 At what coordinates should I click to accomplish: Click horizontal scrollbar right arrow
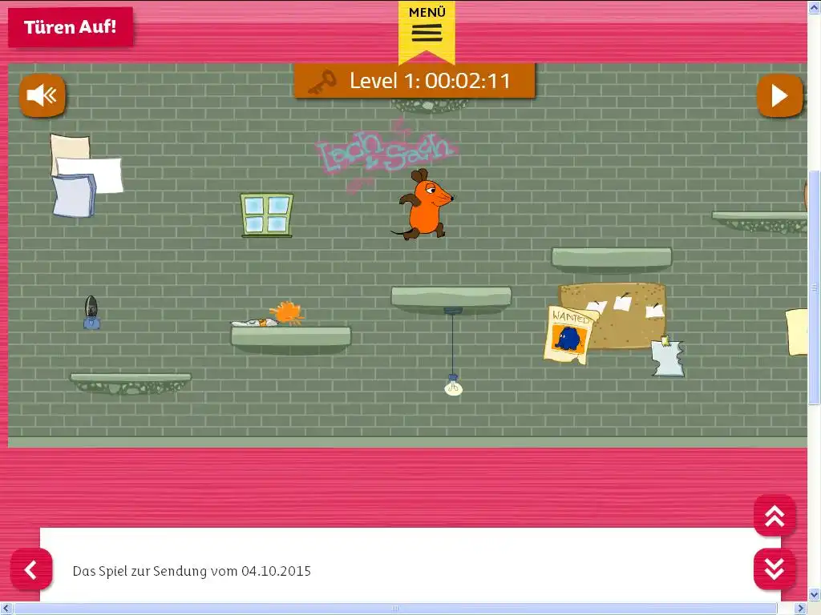pyautogui.click(x=801, y=609)
